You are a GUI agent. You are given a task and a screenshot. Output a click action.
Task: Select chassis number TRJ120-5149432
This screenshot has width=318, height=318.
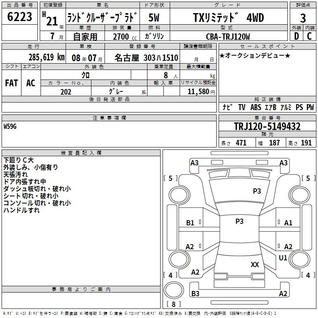pyautogui.click(x=267, y=126)
